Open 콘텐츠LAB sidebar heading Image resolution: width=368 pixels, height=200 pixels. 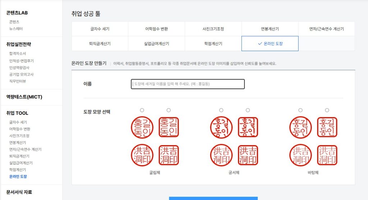[x=17, y=13]
